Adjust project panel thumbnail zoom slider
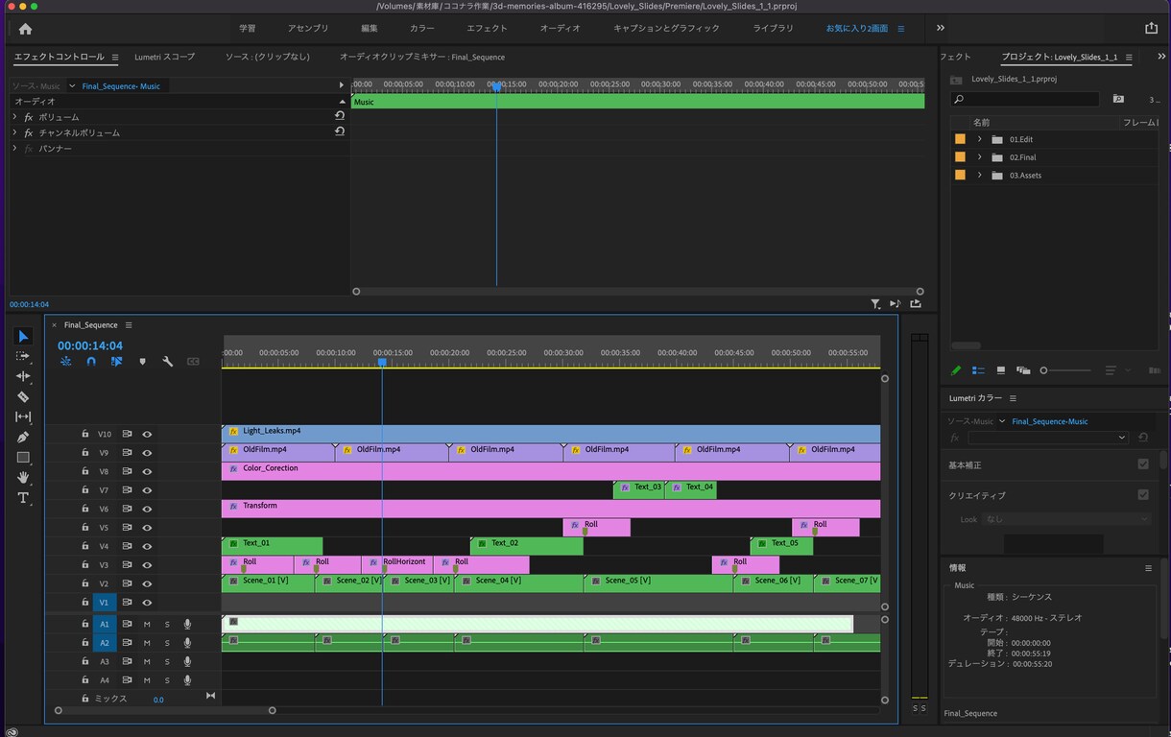 (1066, 370)
